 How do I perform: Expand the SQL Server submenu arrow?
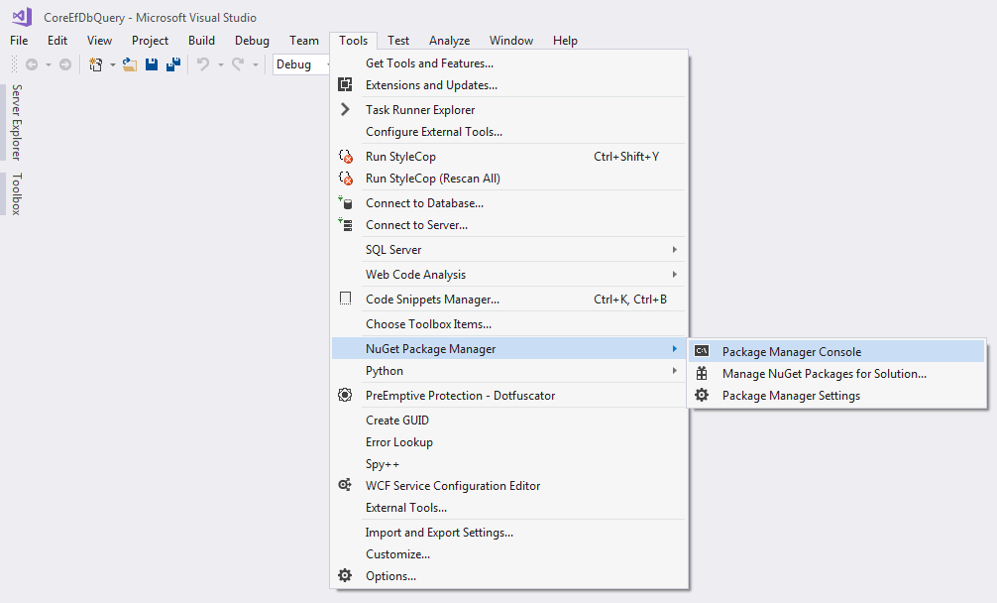tap(675, 250)
